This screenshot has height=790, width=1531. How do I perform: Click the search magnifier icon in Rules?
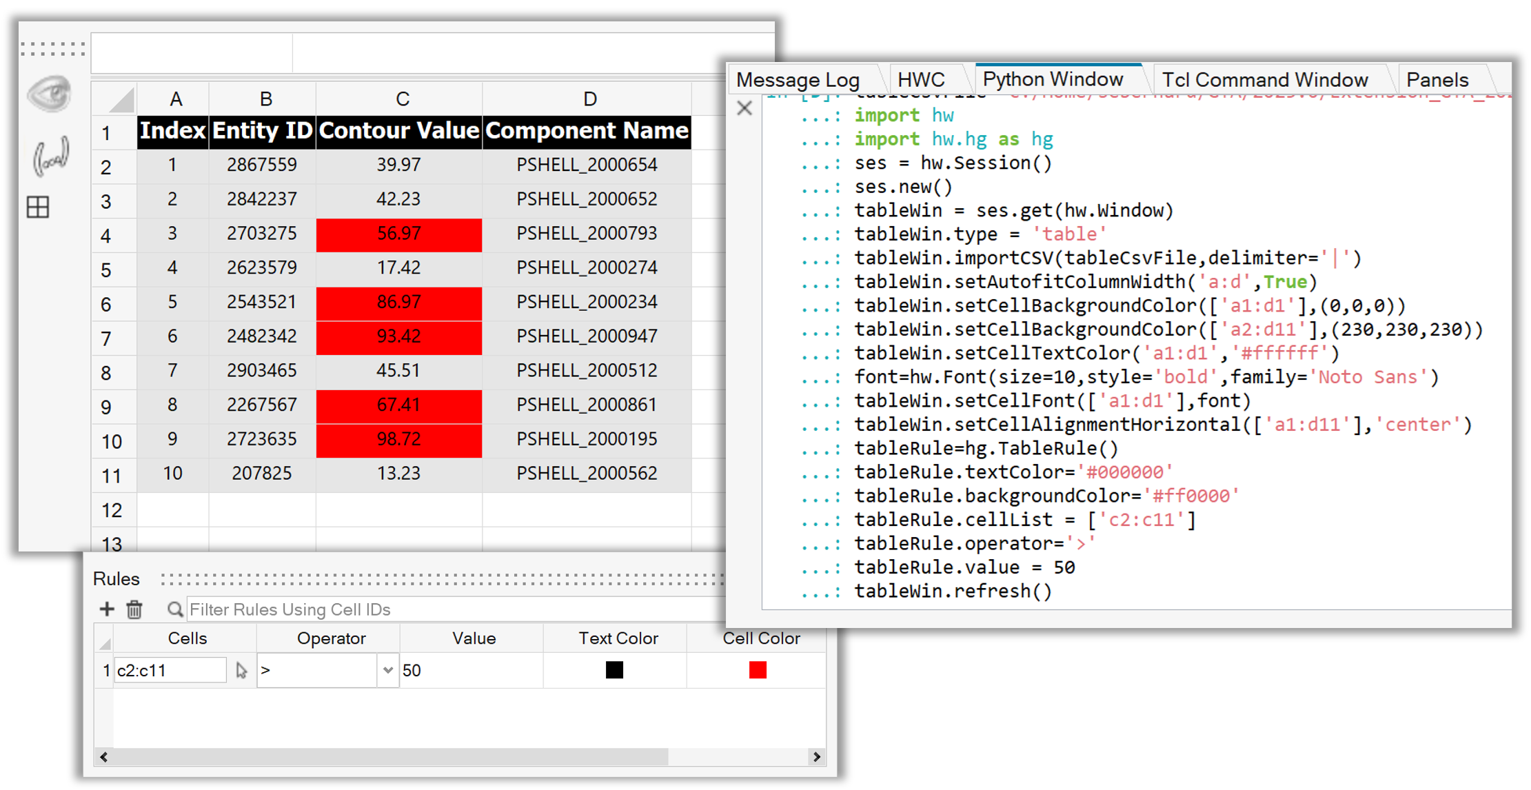click(x=175, y=609)
